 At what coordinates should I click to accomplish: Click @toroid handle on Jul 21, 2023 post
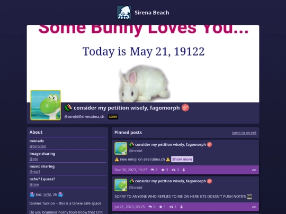click(136, 188)
